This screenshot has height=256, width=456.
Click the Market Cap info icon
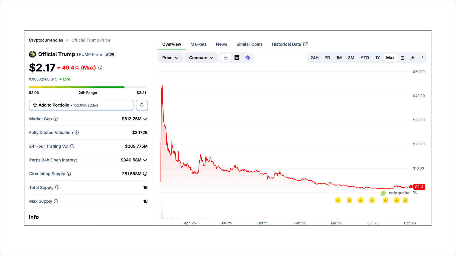pyautogui.click(x=55, y=119)
